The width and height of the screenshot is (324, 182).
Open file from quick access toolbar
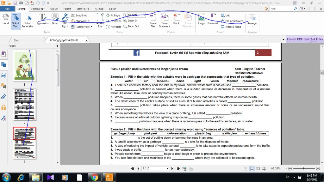click(9, 3)
